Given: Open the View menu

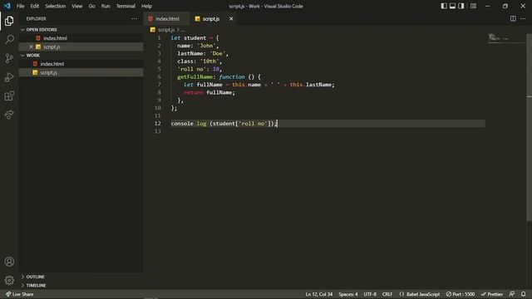Looking at the screenshot, I should (77, 6).
